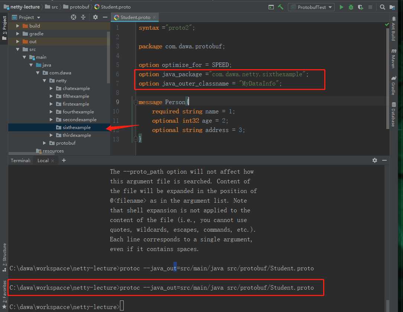Screen dimensions: 403x312
Task: Run the ProtobufTest configuration
Action: 341,7
